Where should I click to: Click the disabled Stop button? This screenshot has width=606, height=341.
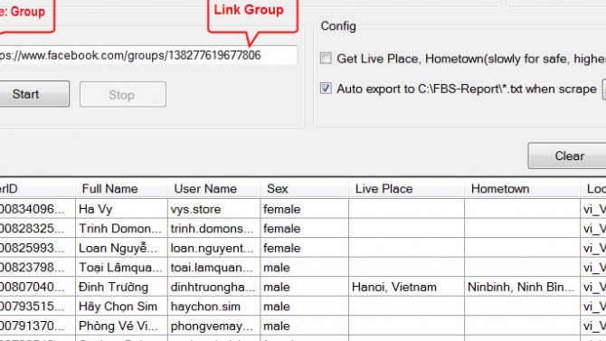[x=123, y=94]
